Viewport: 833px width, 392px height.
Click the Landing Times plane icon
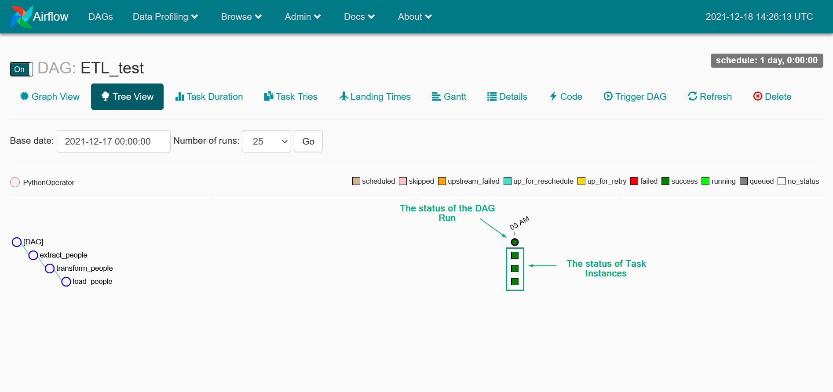(x=343, y=96)
